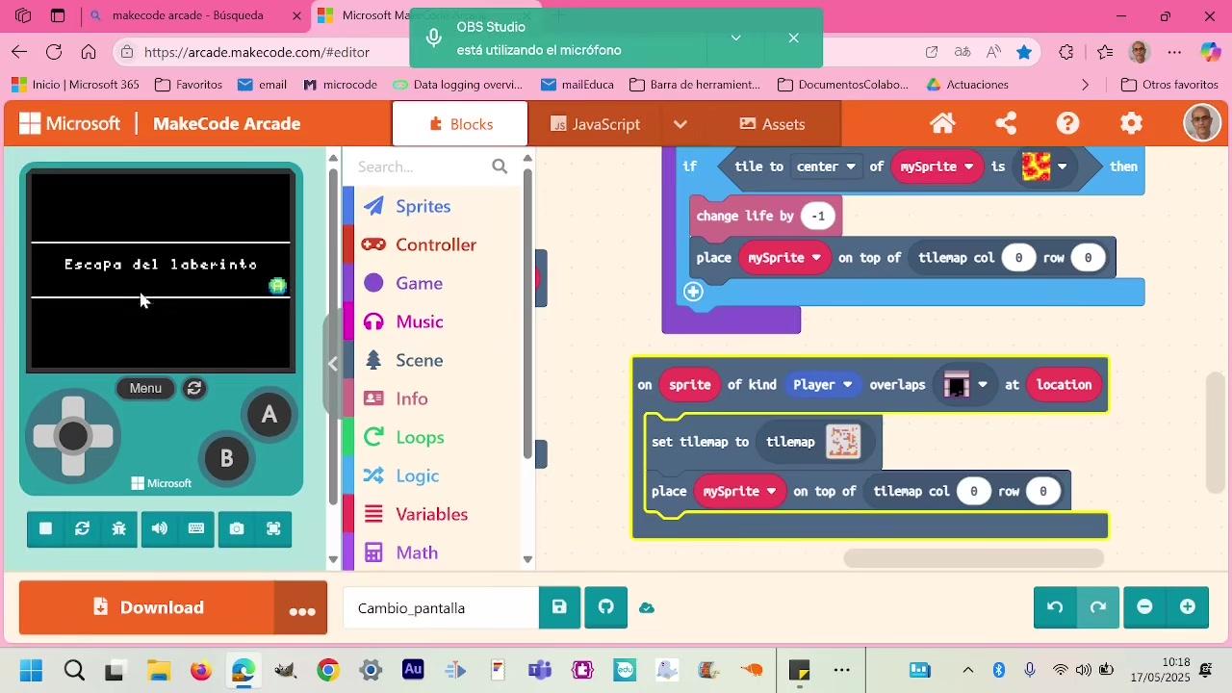Image resolution: width=1232 pixels, height=693 pixels.
Task: Open the Player kind dropdown
Action: pyautogui.click(x=822, y=385)
